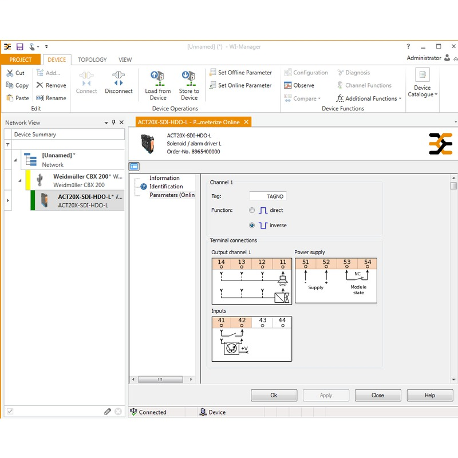This screenshot has width=458, height=458.
Task: Collapse the Weidmüller CBX 200 node
Action: point(20,180)
